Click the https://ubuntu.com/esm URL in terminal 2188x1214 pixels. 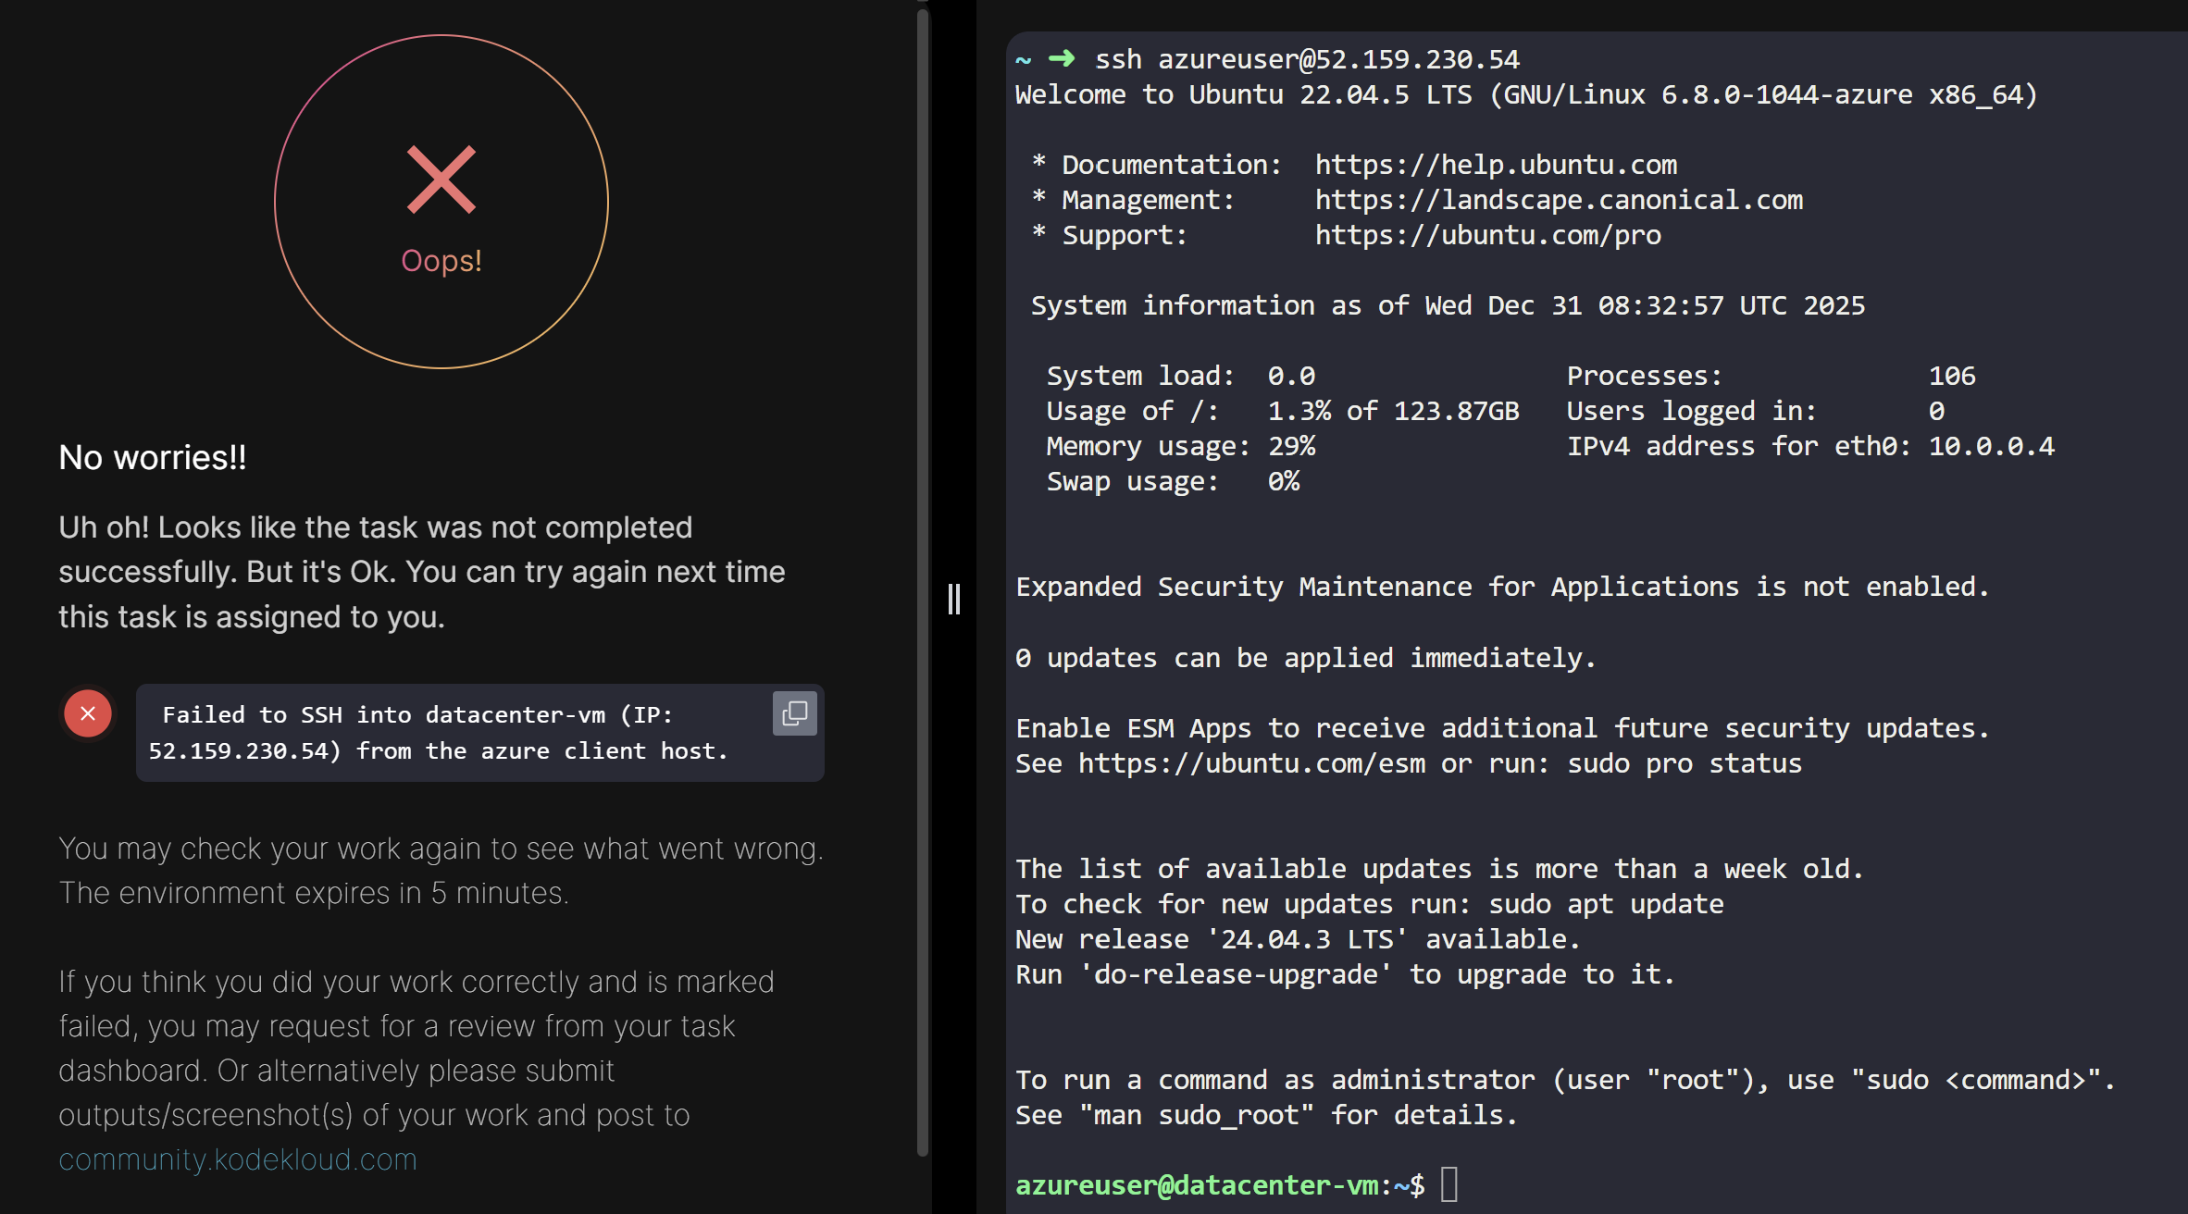1251,763
